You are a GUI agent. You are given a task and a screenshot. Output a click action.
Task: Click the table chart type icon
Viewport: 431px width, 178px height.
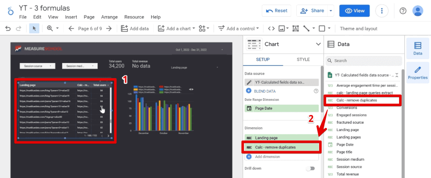coord(253,44)
